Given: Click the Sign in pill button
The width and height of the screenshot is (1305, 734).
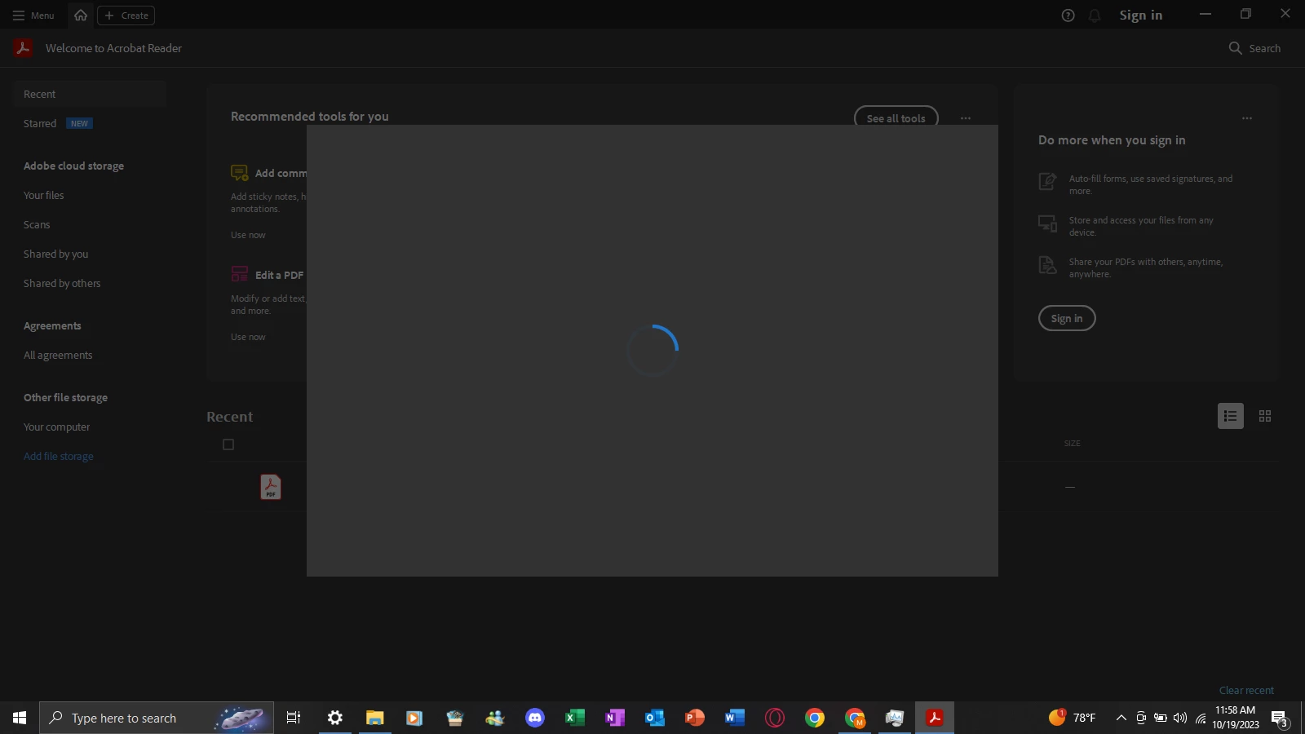Looking at the screenshot, I should 1067,318.
